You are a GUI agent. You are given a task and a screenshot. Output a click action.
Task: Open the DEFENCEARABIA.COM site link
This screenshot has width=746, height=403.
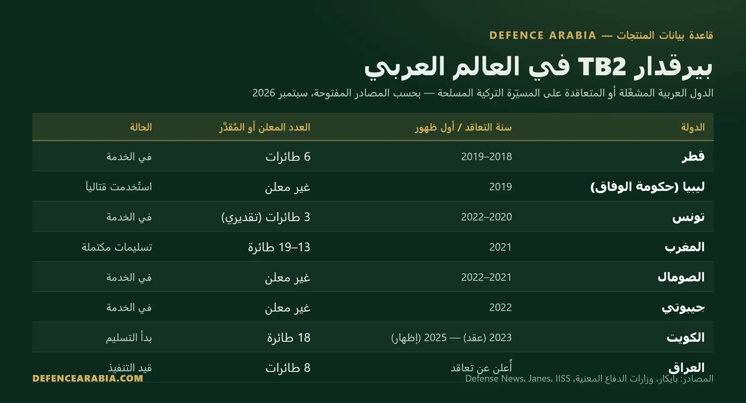point(88,378)
